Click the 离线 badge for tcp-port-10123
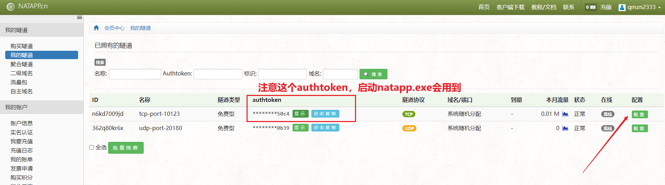This screenshot has width=665, height=185. point(608,114)
